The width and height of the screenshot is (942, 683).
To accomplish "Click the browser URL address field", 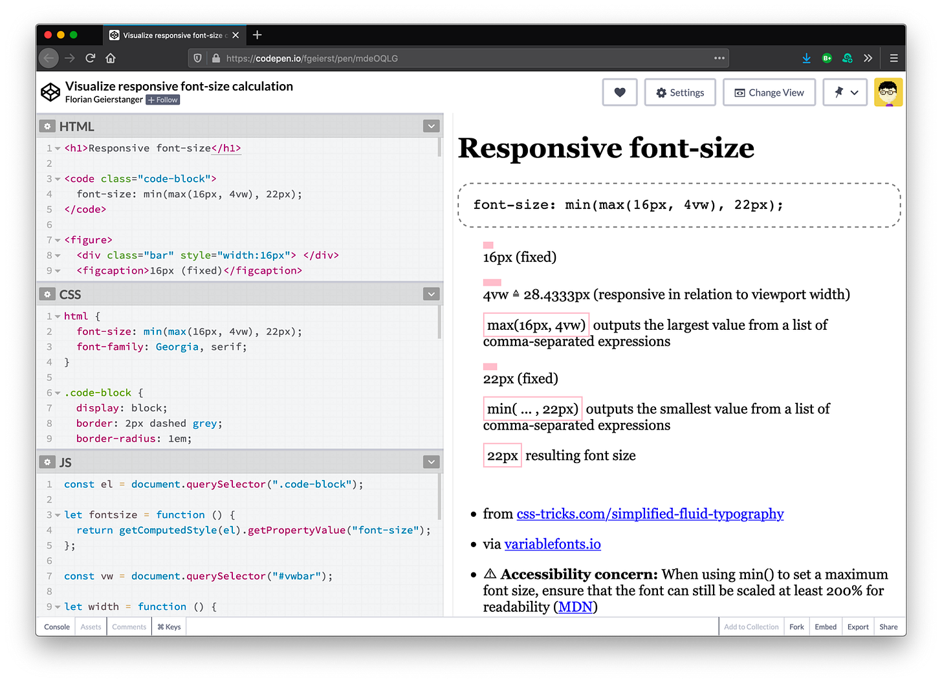I will pyautogui.click(x=453, y=58).
